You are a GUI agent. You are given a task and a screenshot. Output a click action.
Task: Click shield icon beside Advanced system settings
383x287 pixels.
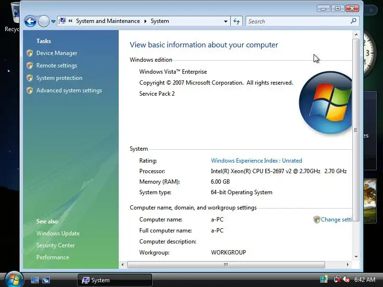click(30, 90)
